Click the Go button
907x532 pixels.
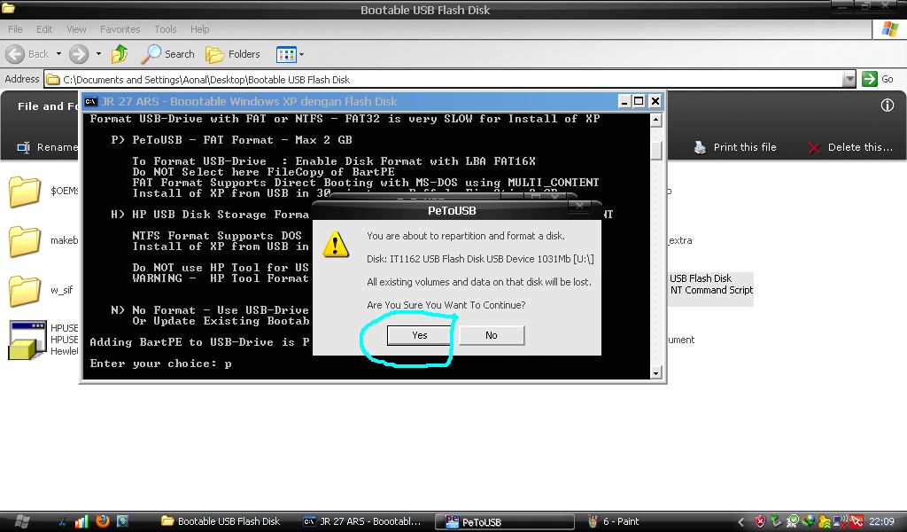coord(878,79)
